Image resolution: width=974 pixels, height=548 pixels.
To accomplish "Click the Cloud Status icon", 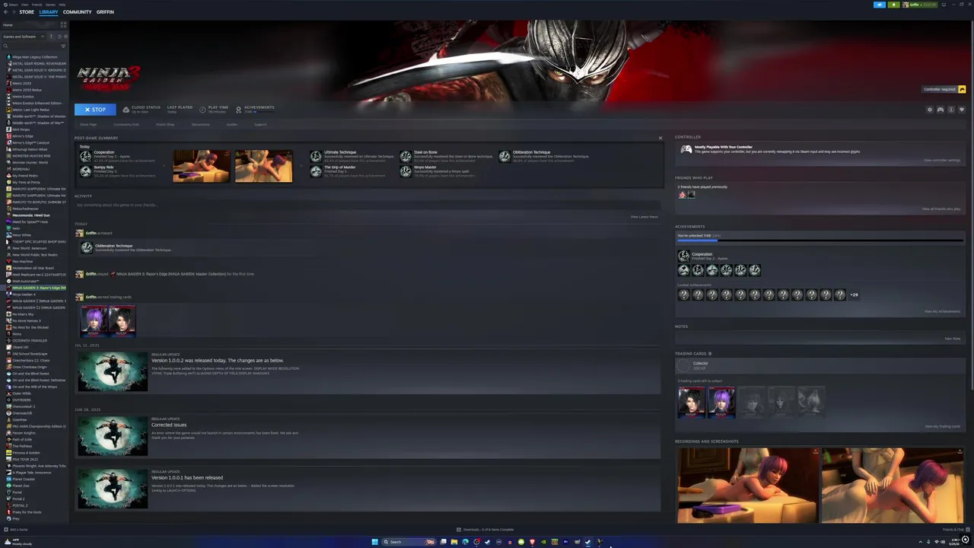I will pos(126,110).
